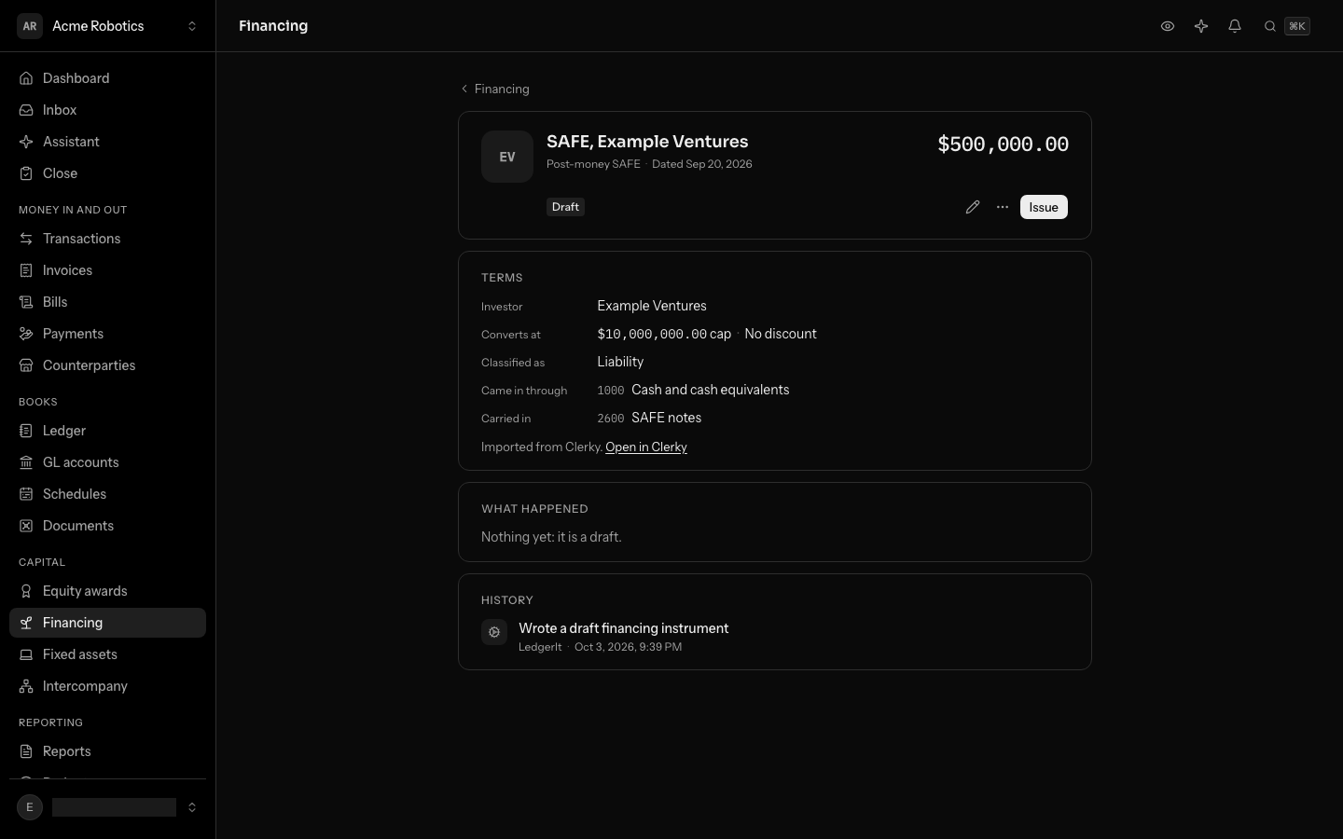Open Dashboard in the sidebar

[107, 78]
